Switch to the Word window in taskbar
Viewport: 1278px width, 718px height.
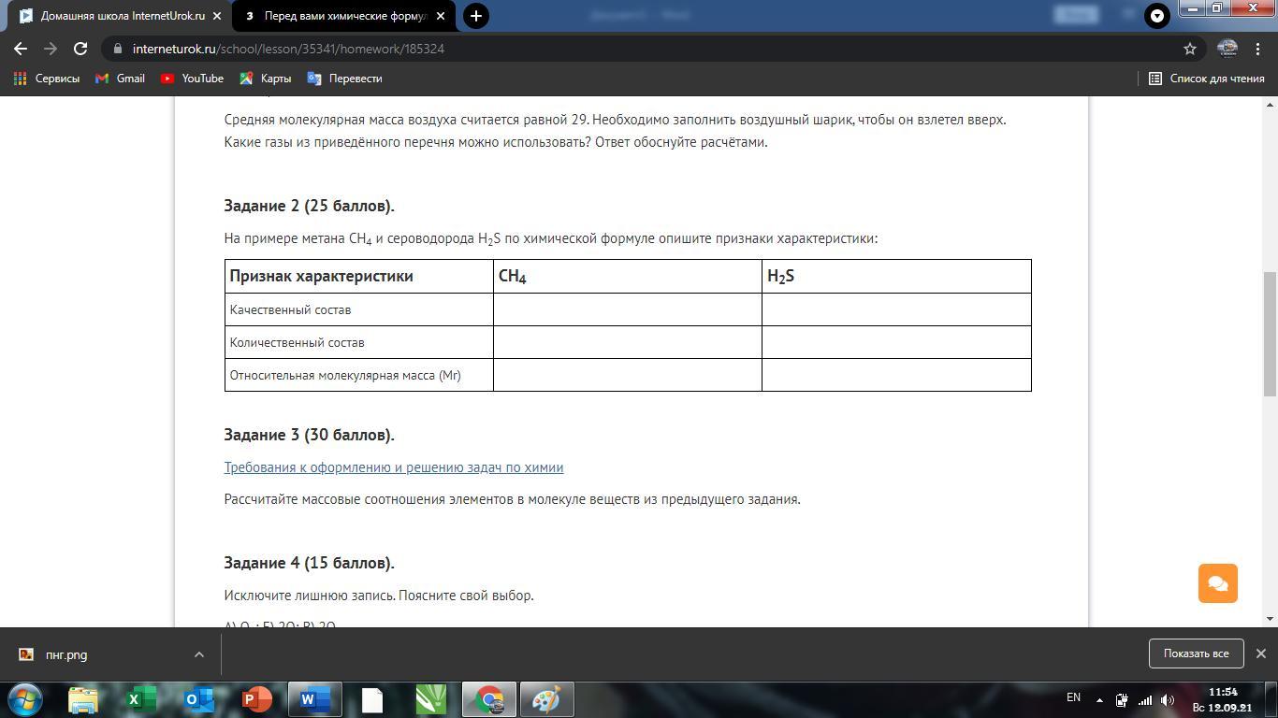(x=315, y=699)
